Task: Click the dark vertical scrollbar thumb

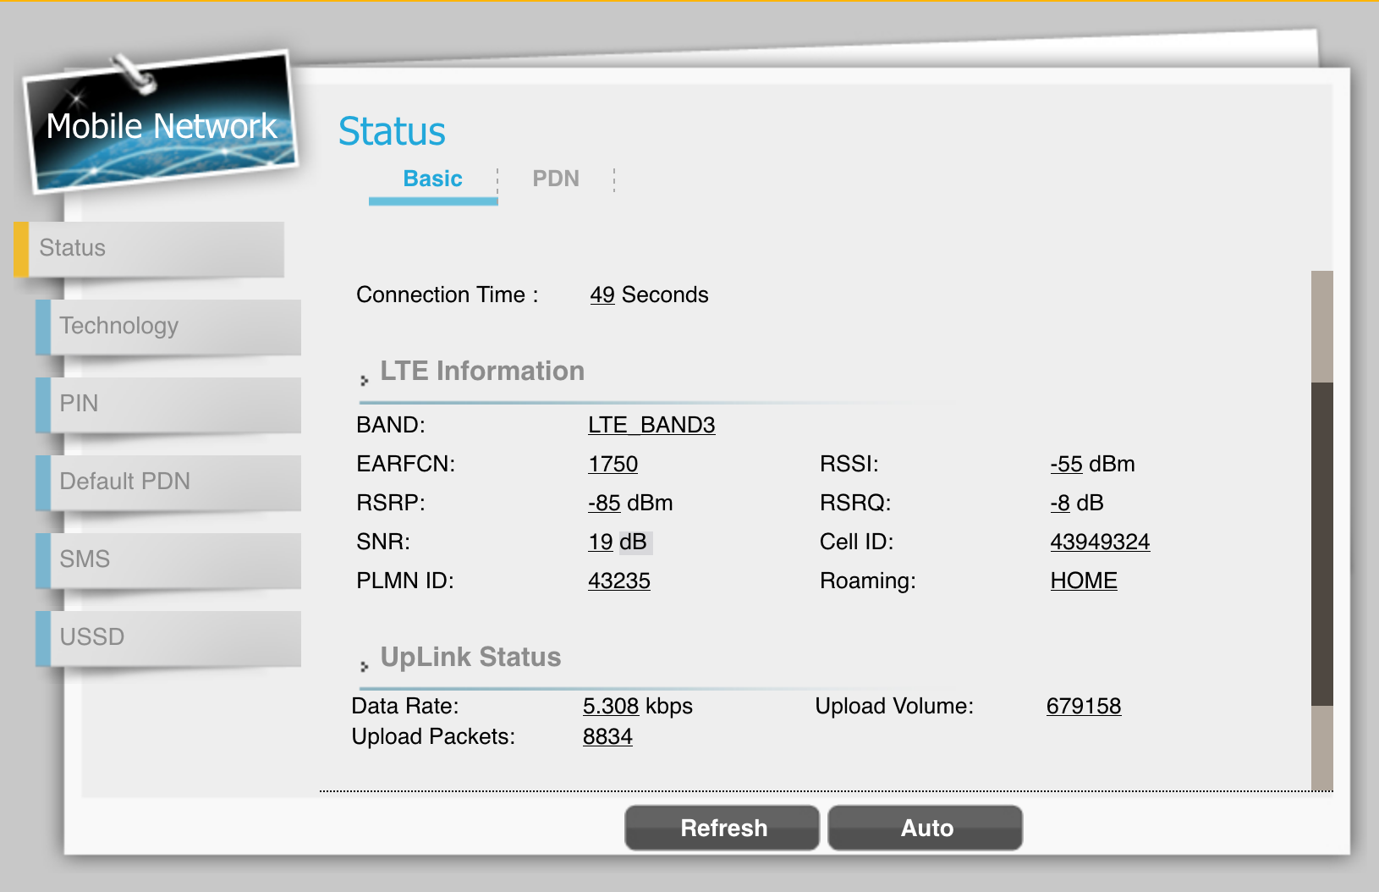Action: [1321, 542]
